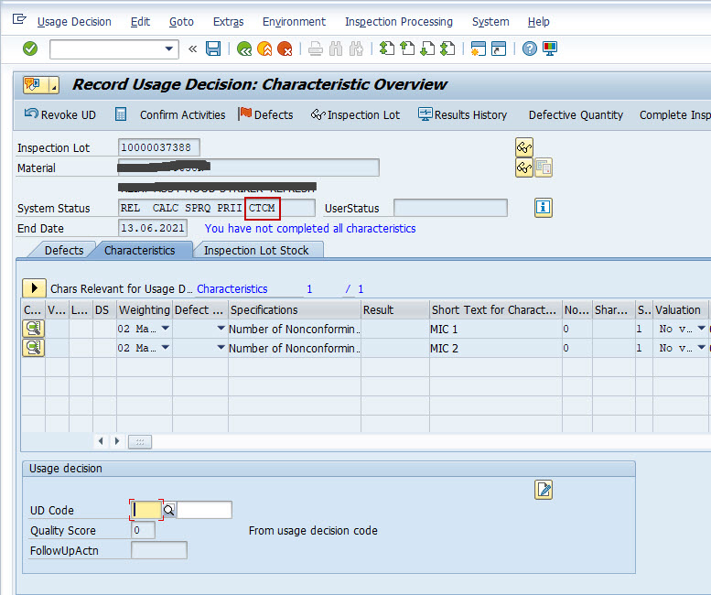Open the System menu

pyautogui.click(x=490, y=22)
